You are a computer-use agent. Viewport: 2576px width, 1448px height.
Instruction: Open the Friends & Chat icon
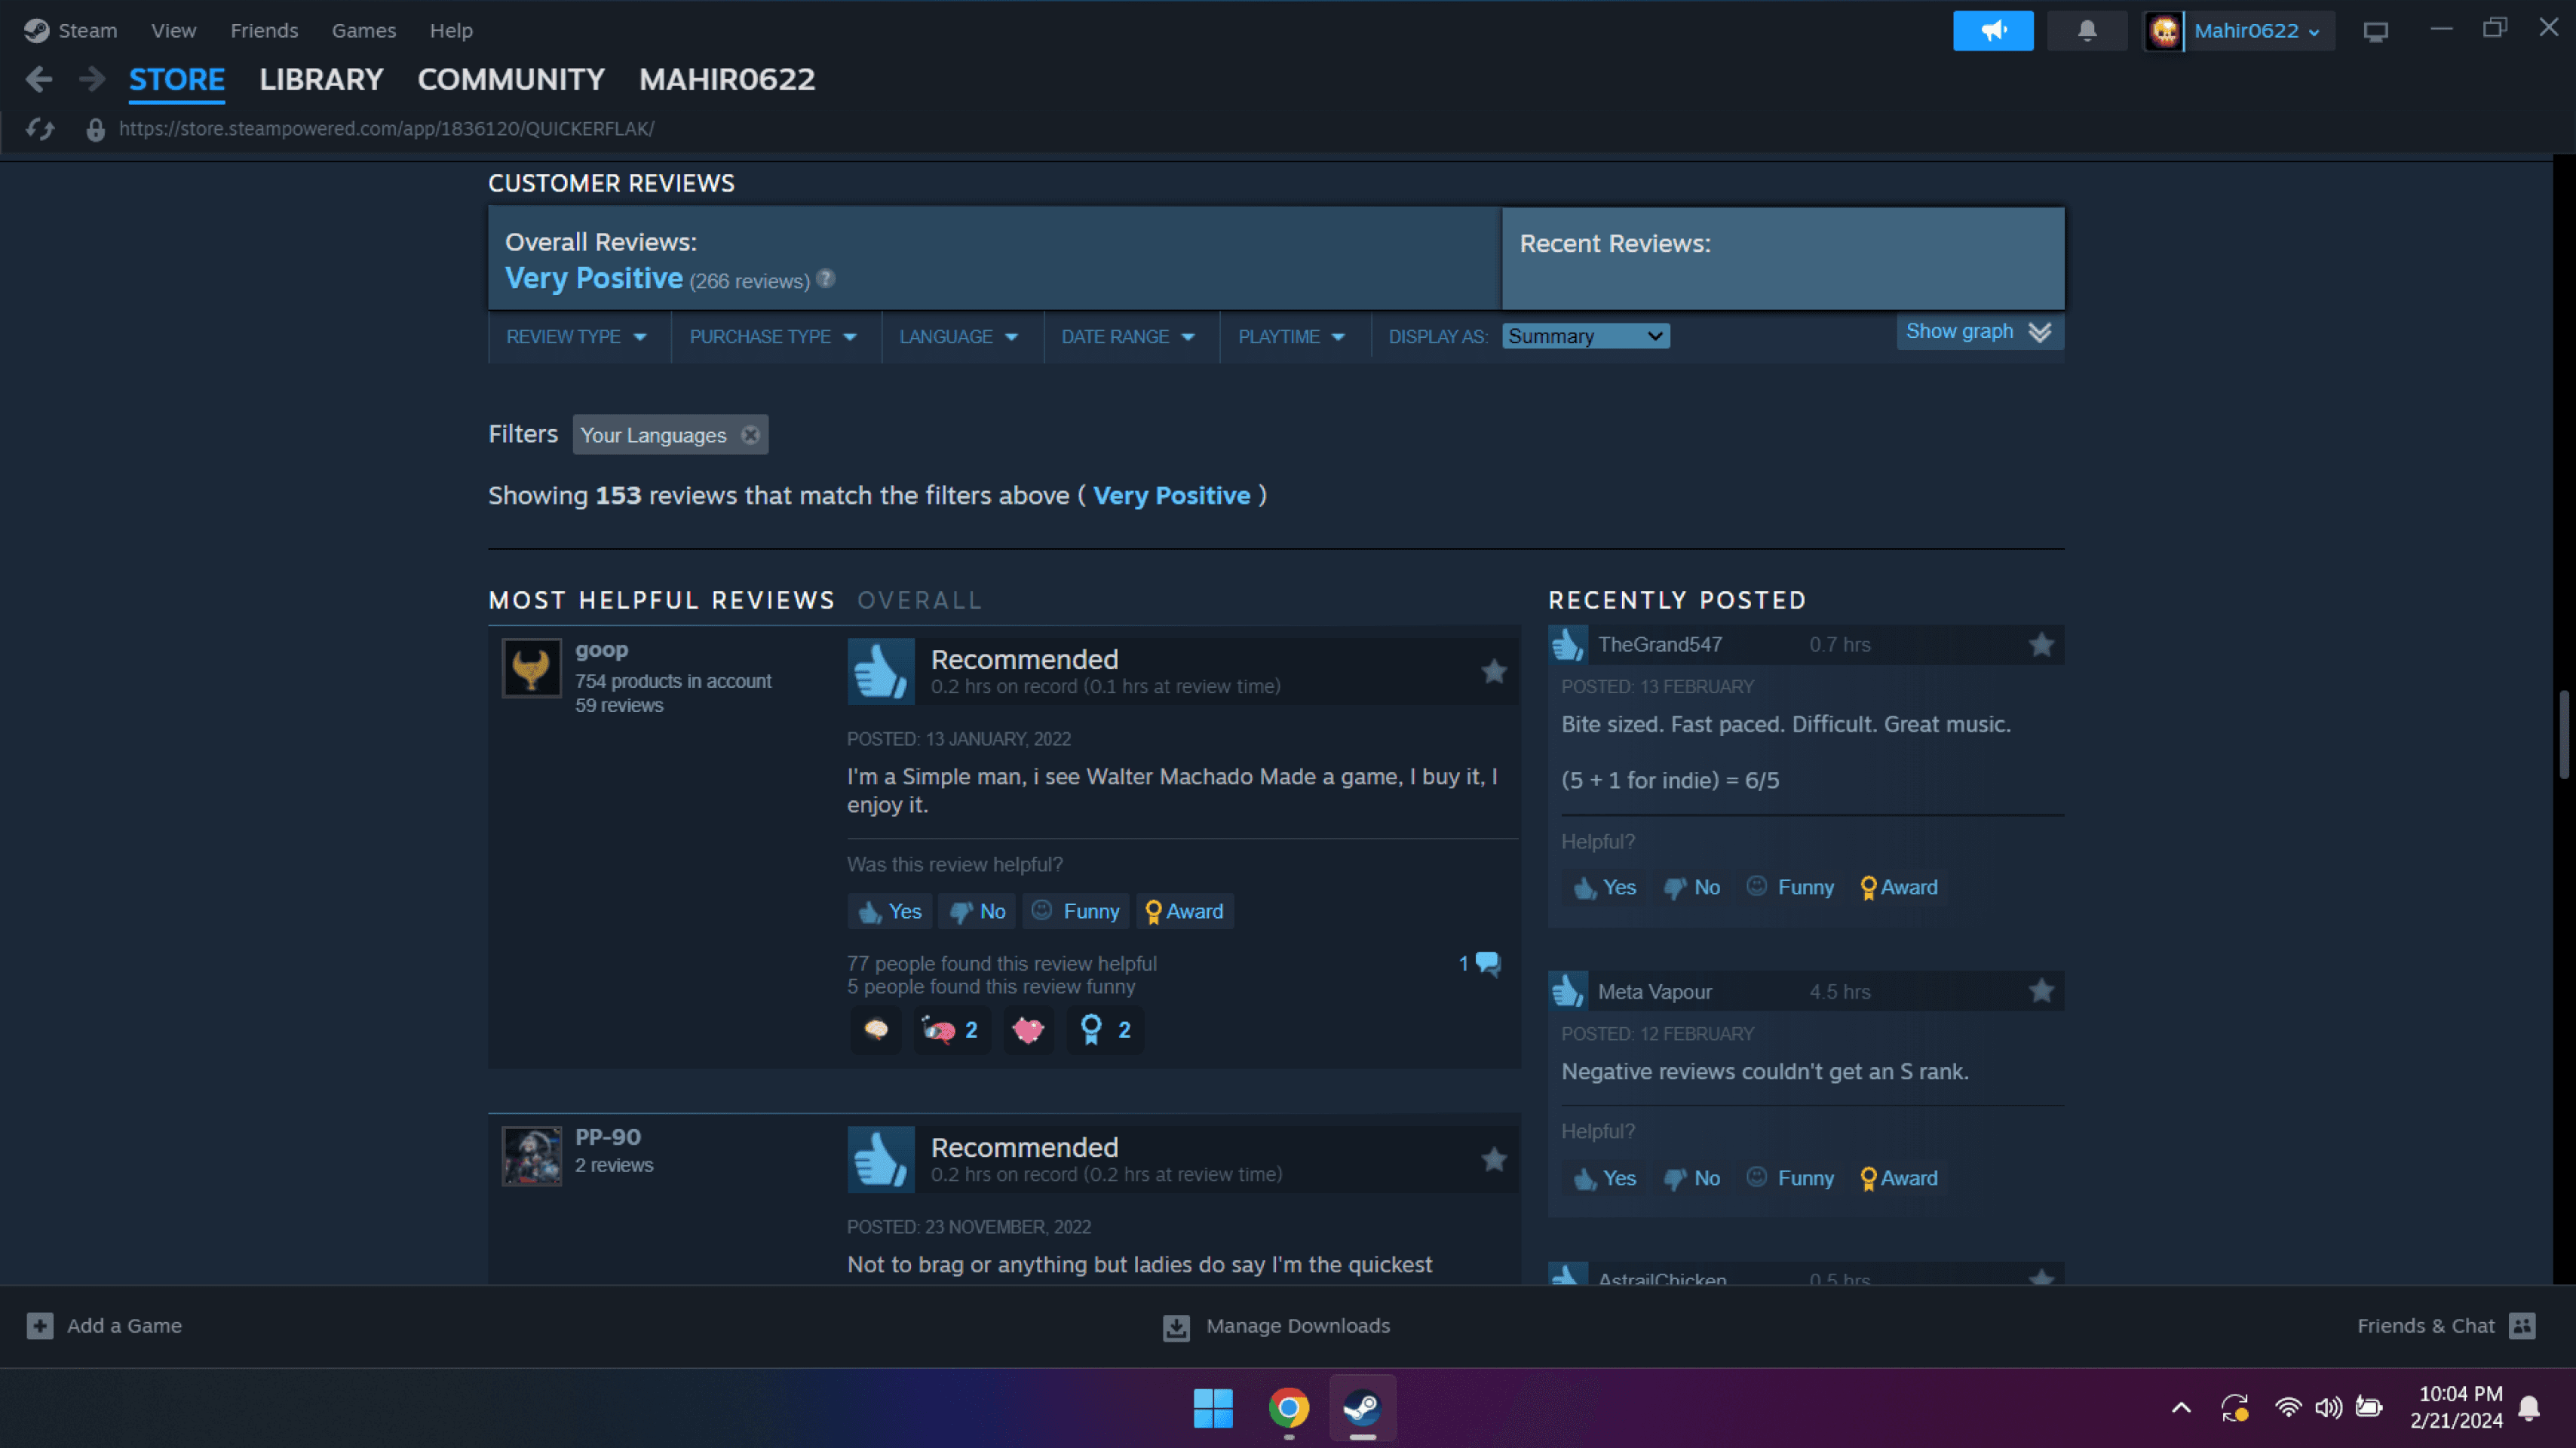(x=2522, y=1326)
